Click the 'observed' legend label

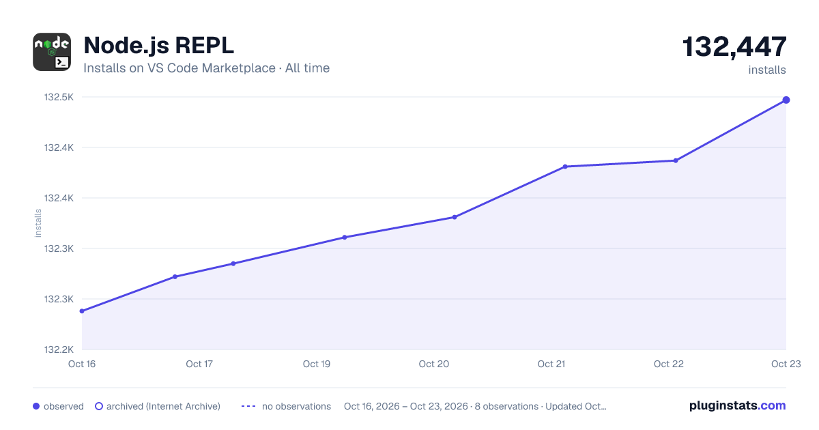63,406
